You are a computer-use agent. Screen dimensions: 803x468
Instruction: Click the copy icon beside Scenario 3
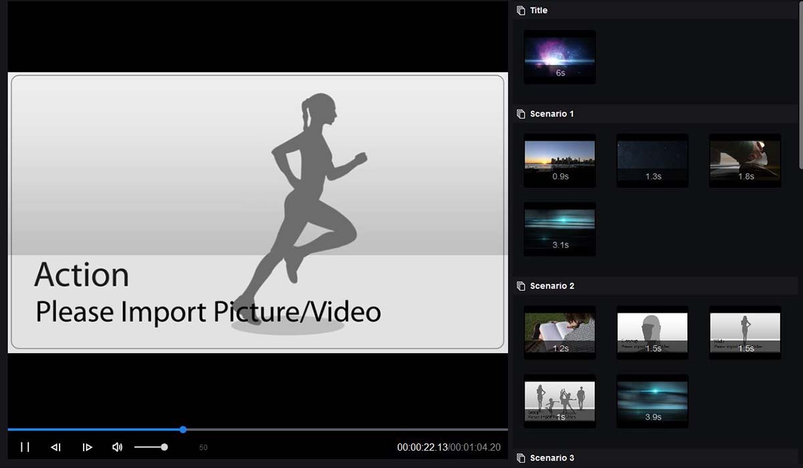pos(521,458)
